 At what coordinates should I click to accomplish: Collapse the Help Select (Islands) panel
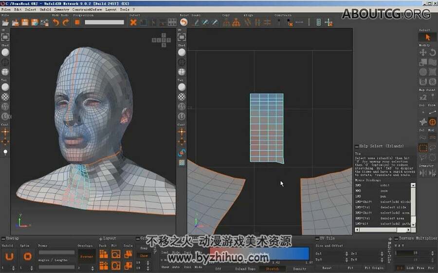[x=357, y=147]
